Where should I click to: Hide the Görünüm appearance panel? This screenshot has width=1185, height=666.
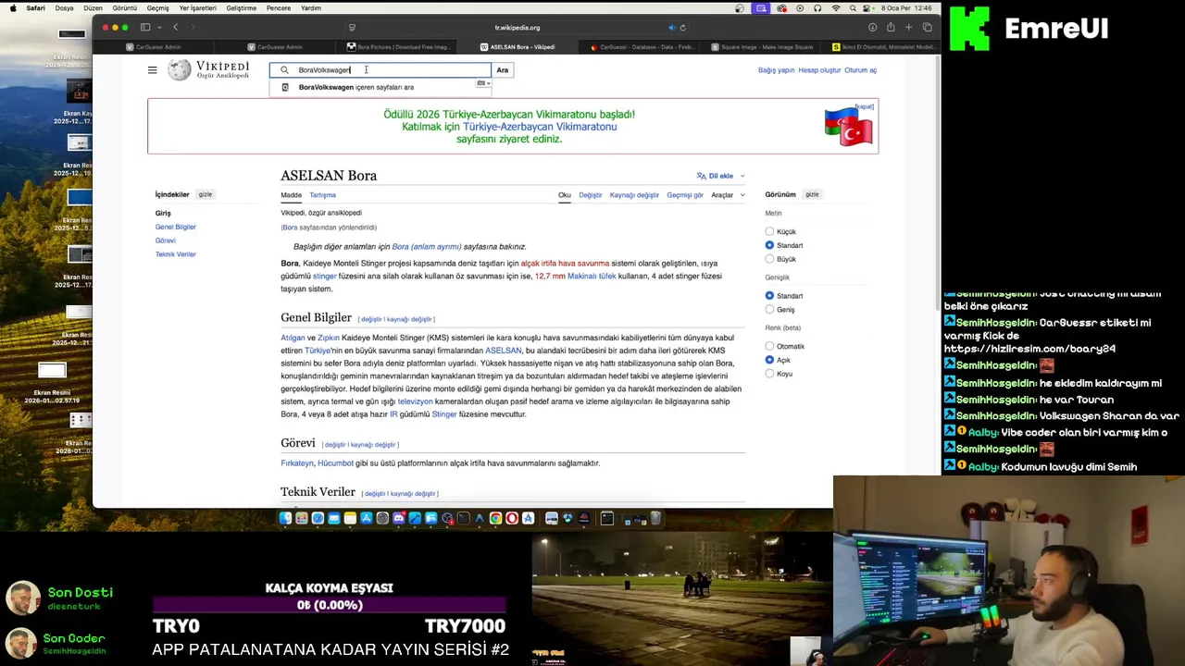(x=812, y=194)
